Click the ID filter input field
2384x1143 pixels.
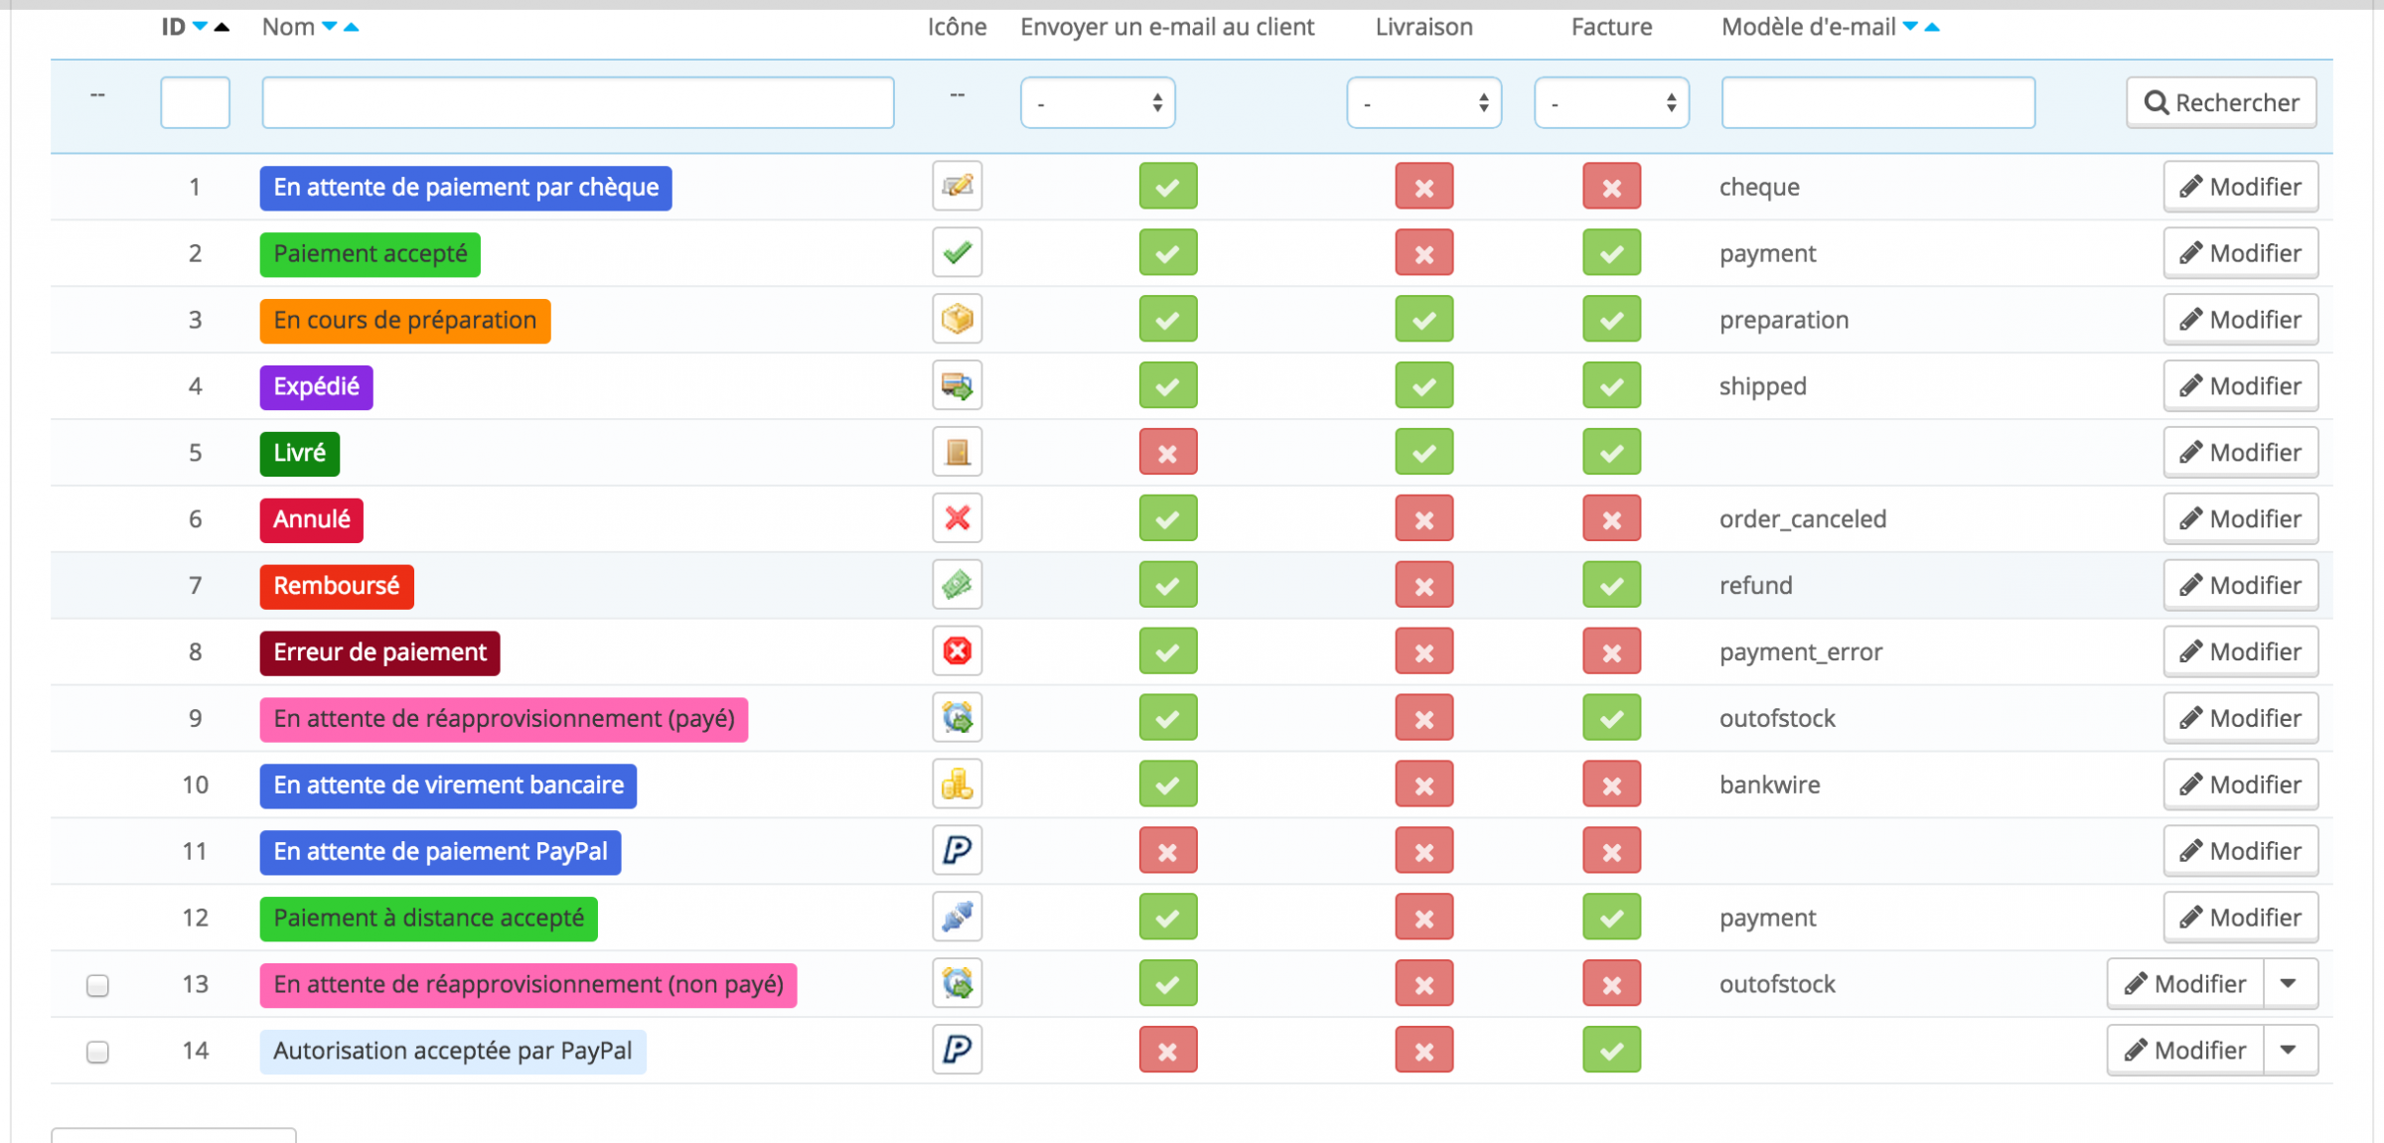[195, 102]
